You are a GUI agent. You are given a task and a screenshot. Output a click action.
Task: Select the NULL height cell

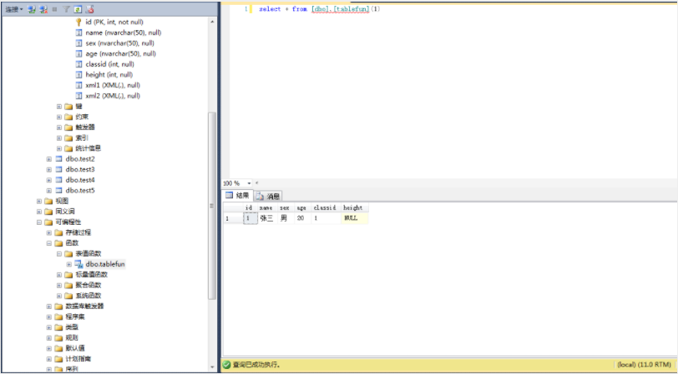354,218
